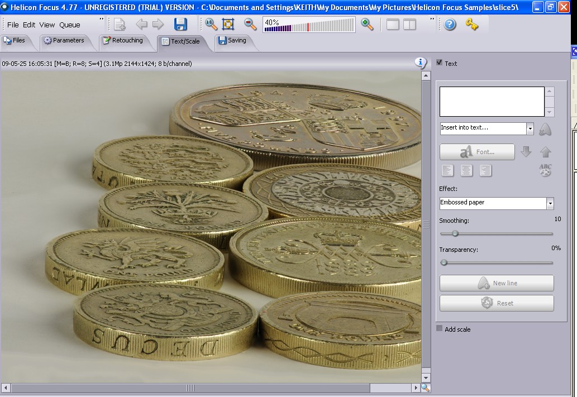Open text color palette (ABC icon)
The width and height of the screenshot is (577, 397).
point(545,170)
